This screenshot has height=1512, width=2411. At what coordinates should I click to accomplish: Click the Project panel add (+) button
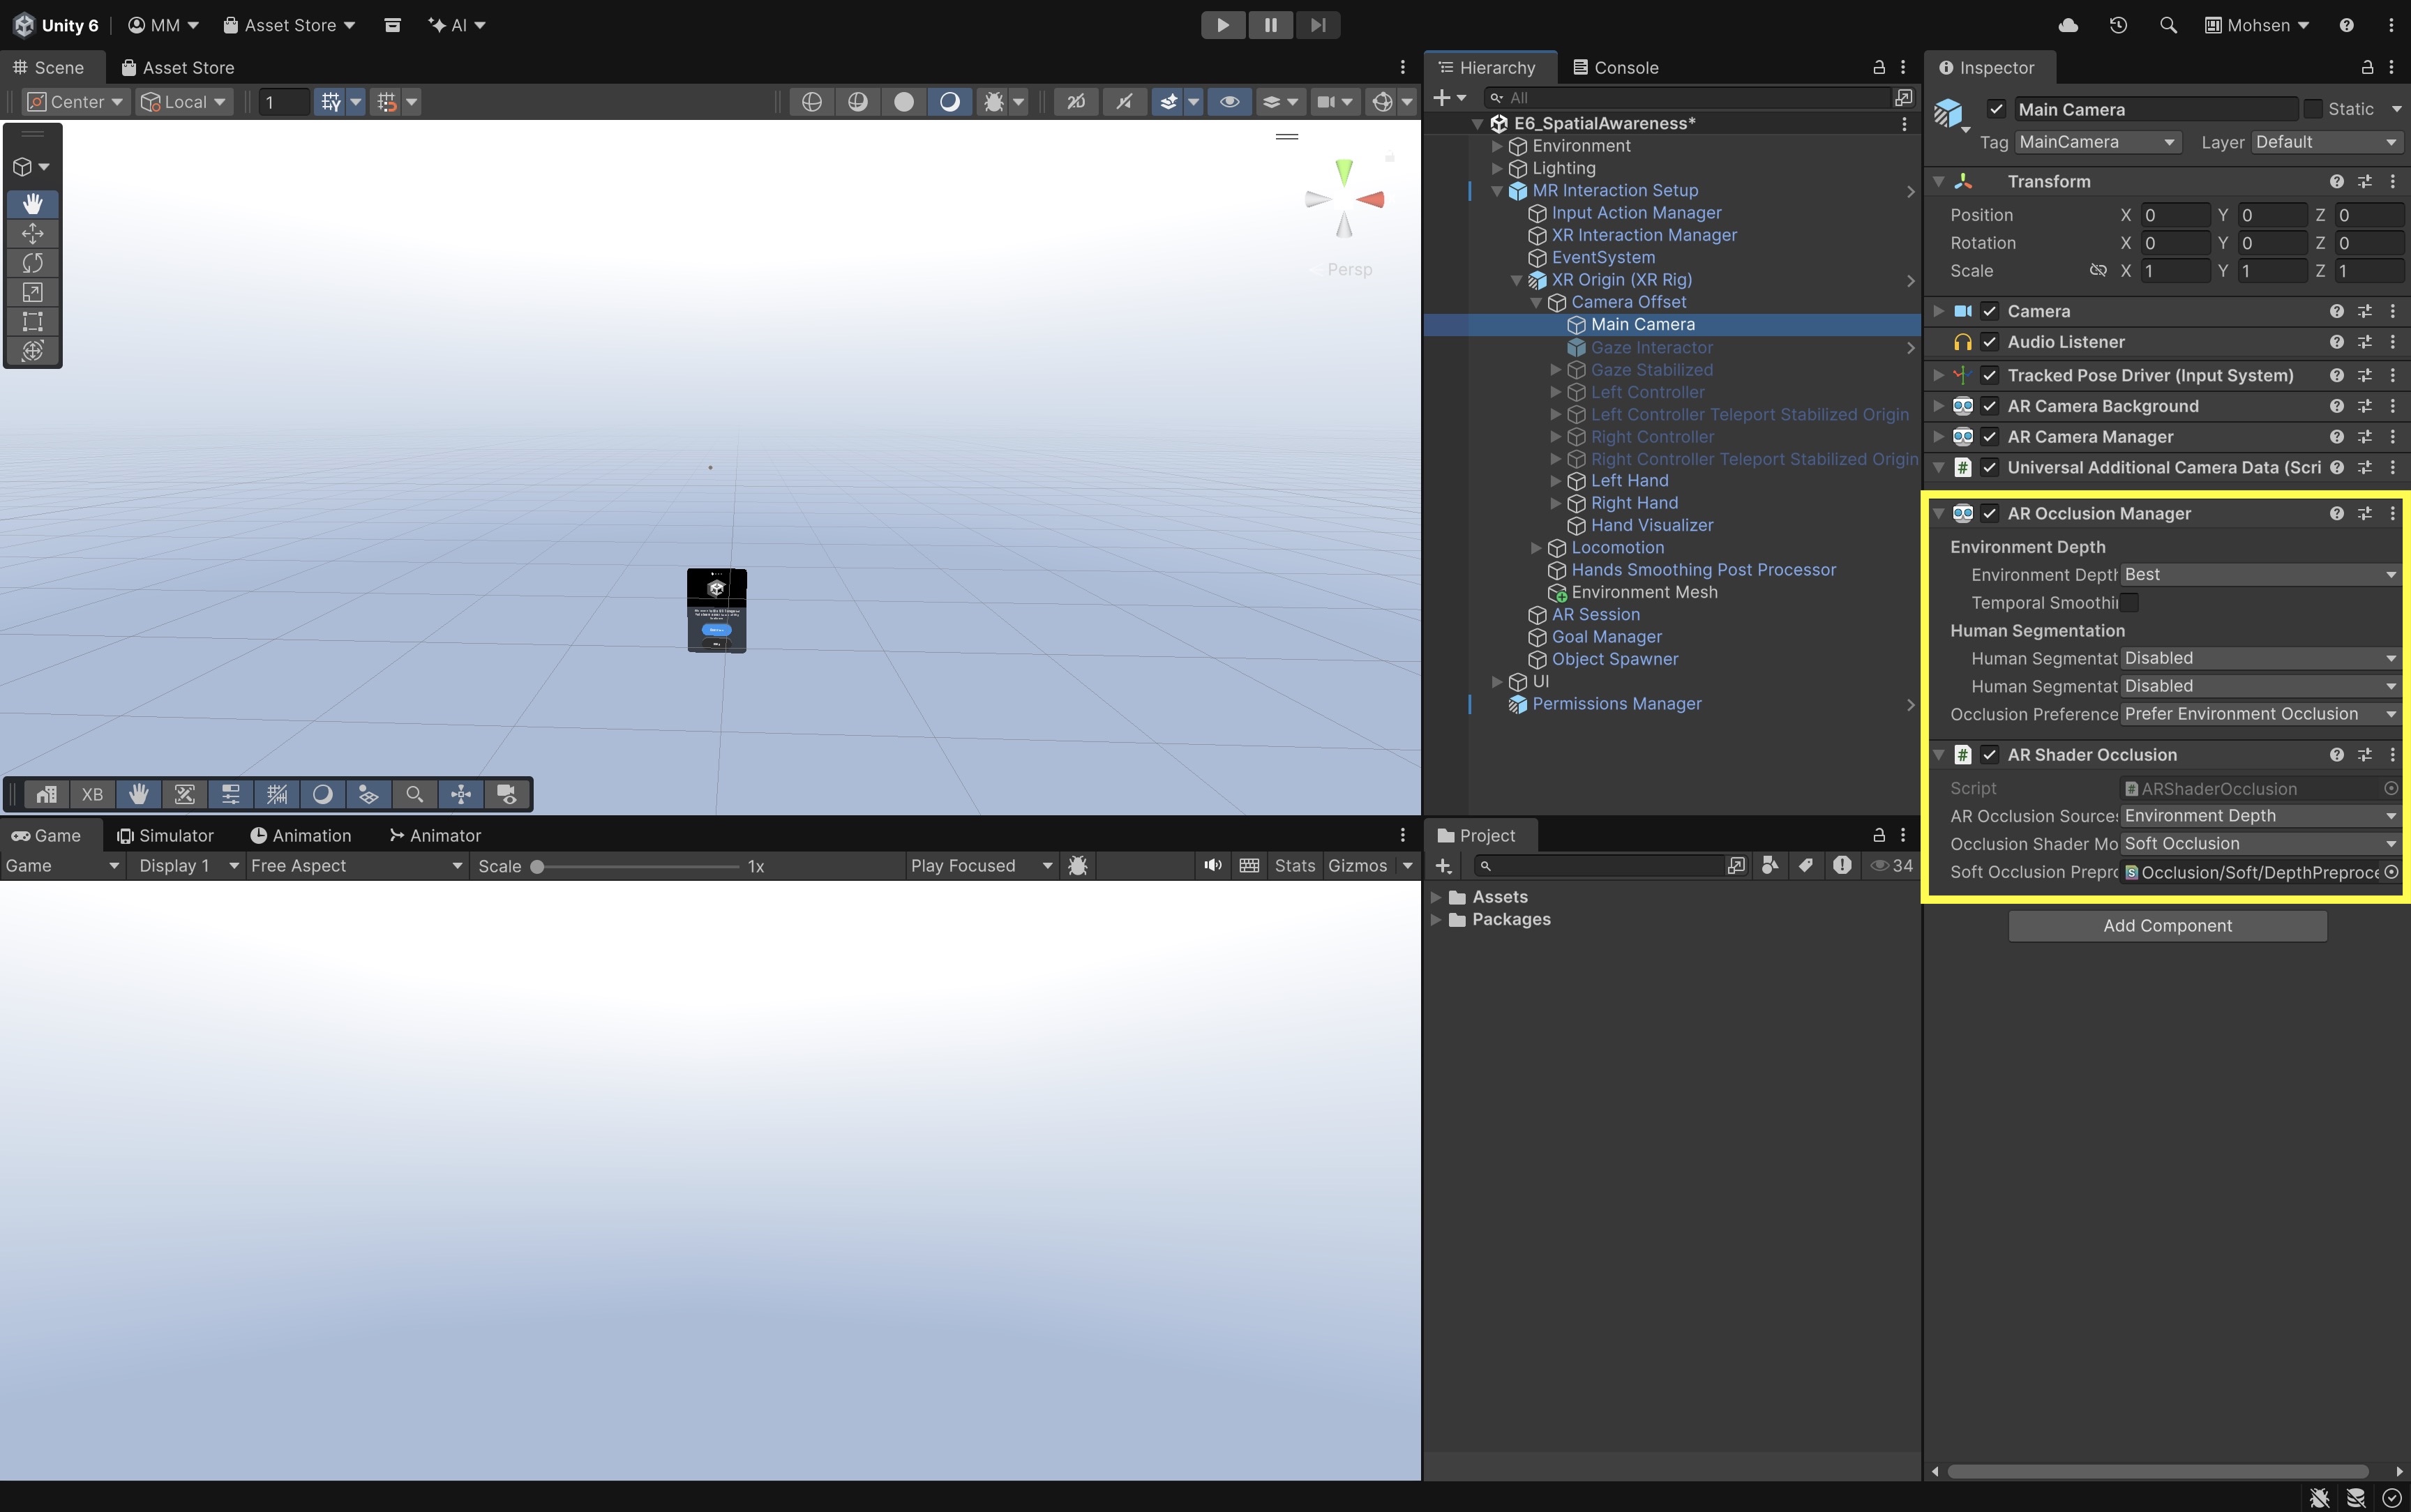tap(1443, 865)
